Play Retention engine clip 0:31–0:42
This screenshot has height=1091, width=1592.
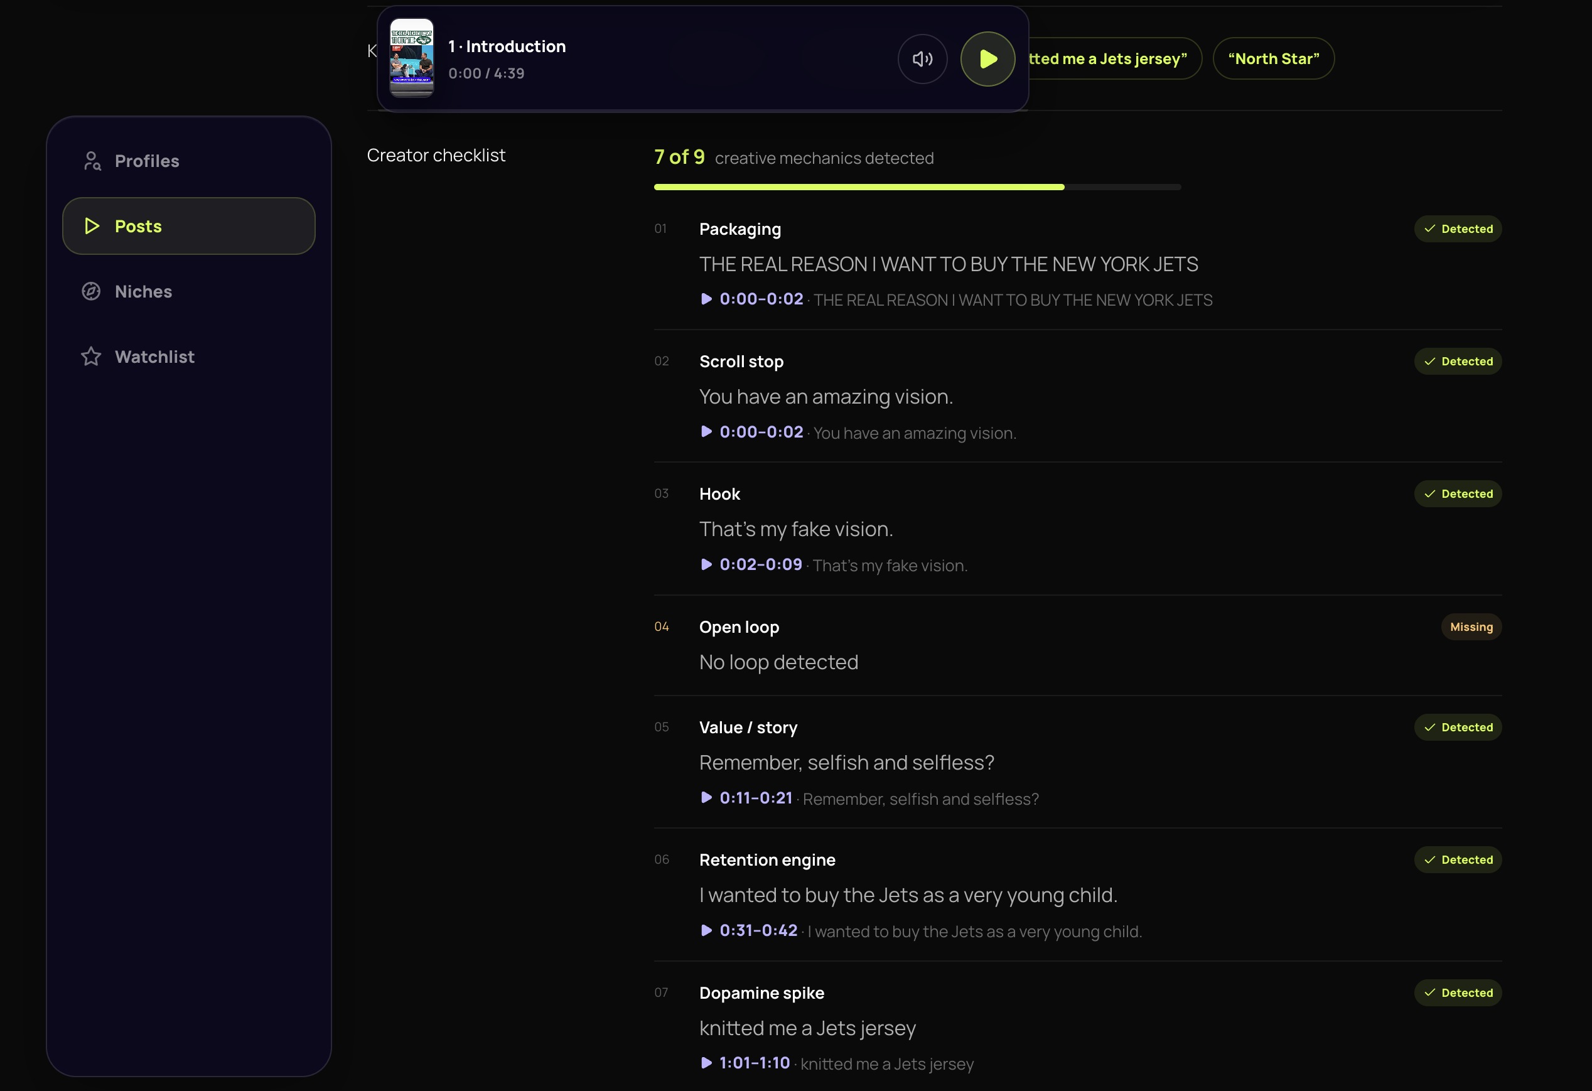click(750, 930)
